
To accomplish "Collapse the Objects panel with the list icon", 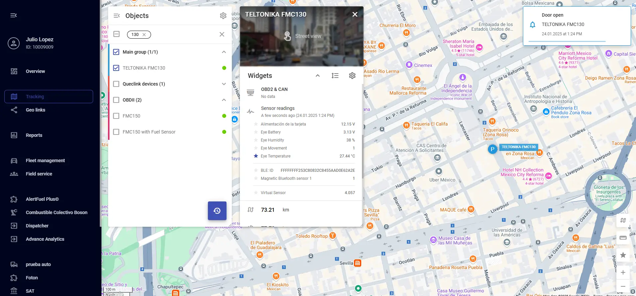I will (117, 16).
